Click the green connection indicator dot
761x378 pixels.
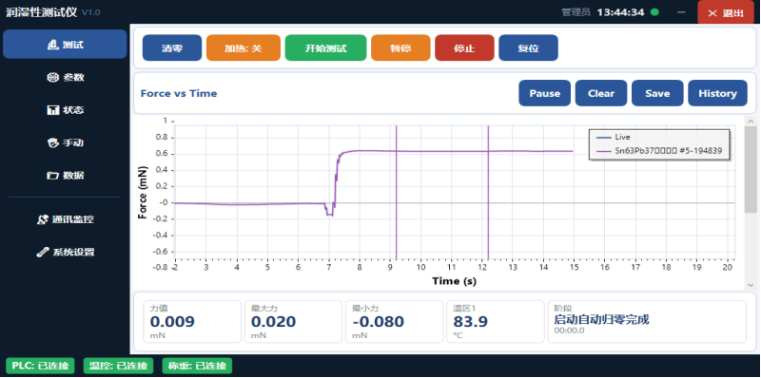click(654, 12)
